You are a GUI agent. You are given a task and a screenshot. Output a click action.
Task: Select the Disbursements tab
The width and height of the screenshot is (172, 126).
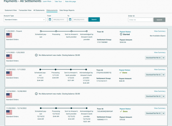(52, 10)
